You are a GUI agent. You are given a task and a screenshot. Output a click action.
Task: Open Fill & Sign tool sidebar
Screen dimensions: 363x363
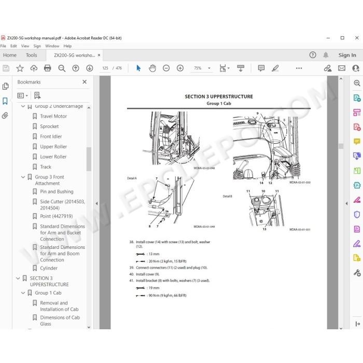[357, 244]
